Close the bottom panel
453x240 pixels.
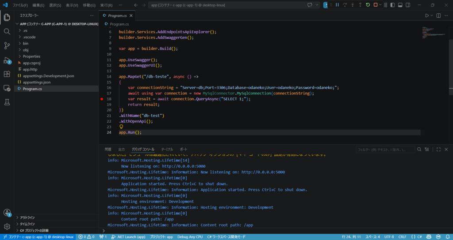tap(446, 149)
